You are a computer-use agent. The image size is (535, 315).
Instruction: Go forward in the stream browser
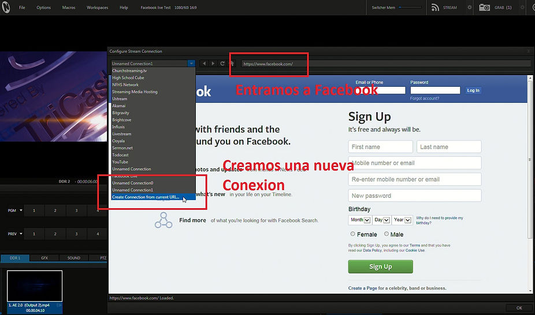coord(213,64)
